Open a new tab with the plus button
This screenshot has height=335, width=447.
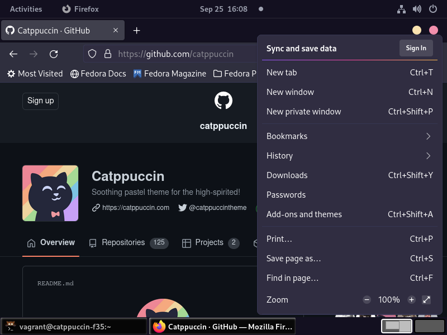click(136, 31)
